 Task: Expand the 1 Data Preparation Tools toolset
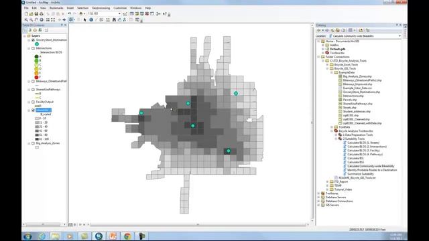336,135
